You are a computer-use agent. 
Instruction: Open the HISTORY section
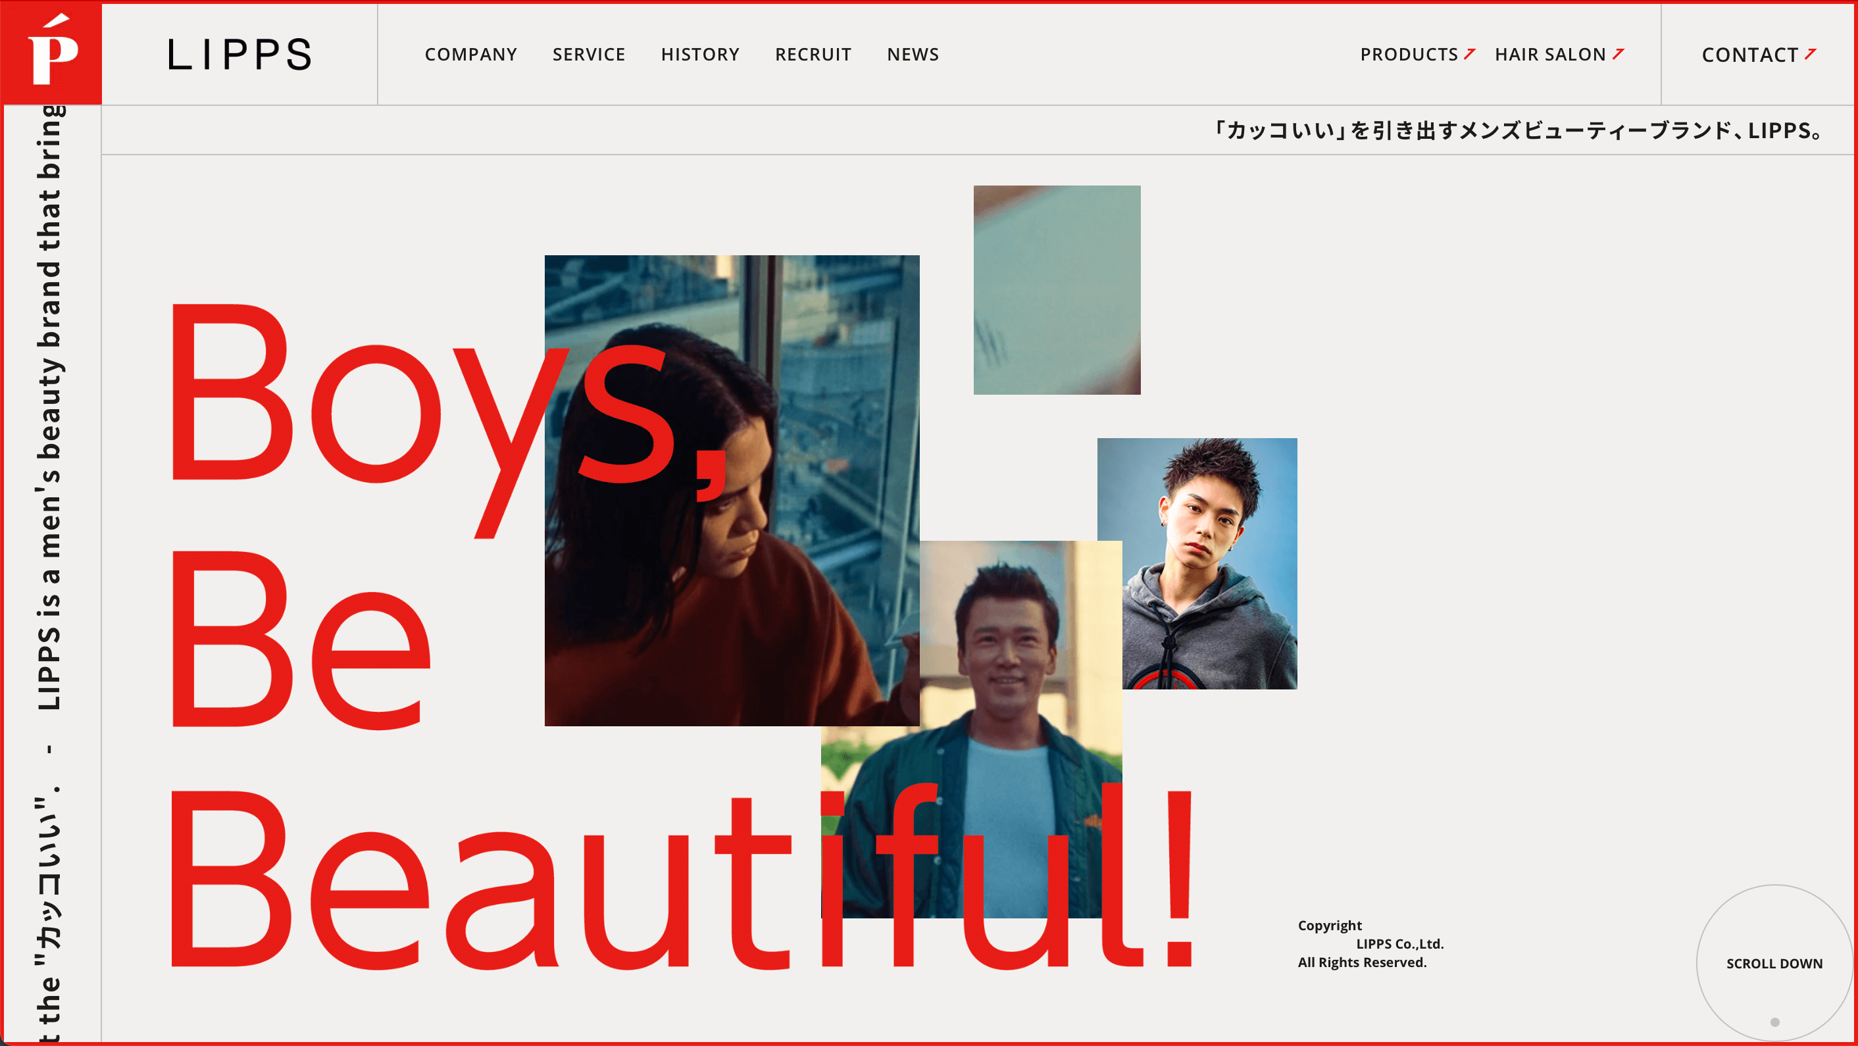click(x=699, y=55)
